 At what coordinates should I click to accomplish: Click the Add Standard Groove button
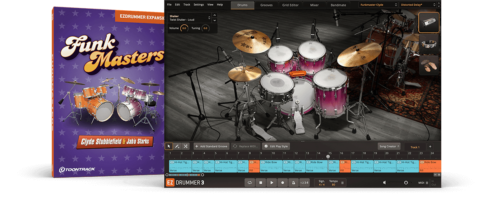(211, 146)
